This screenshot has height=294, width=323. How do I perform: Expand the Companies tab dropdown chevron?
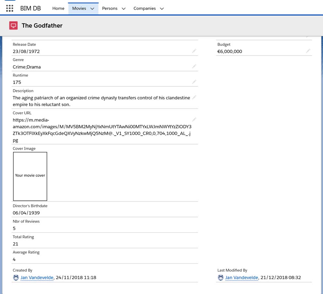coord(162,9)
